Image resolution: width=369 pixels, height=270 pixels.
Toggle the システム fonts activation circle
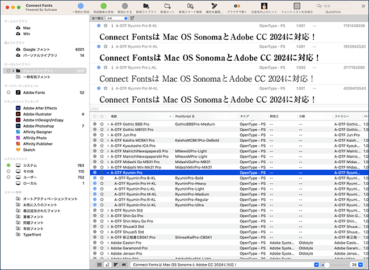point(9,165)
